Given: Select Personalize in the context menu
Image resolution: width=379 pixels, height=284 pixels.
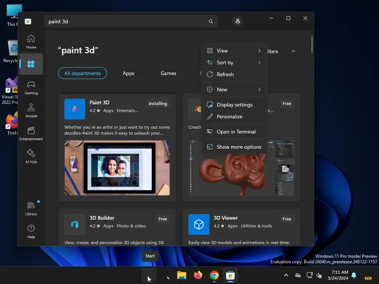Looking at the screenshot, I should (234, 116).
